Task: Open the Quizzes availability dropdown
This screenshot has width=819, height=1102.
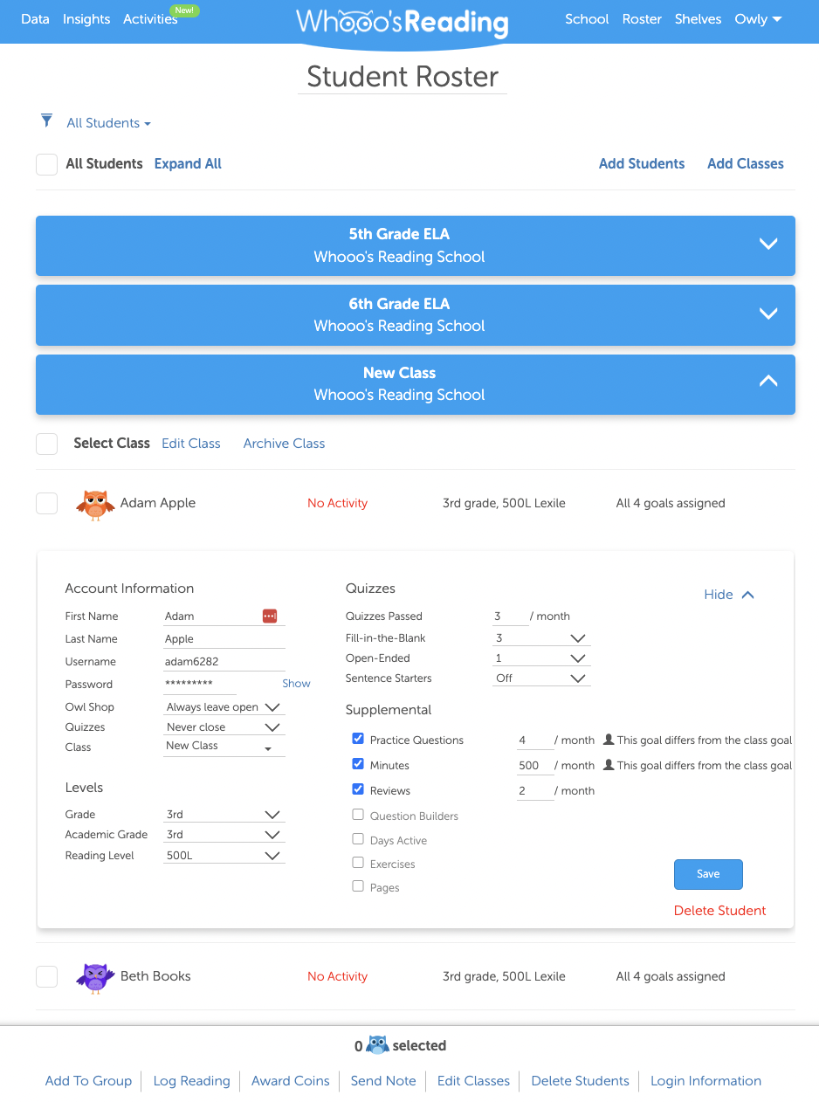Action: (224, 727)
